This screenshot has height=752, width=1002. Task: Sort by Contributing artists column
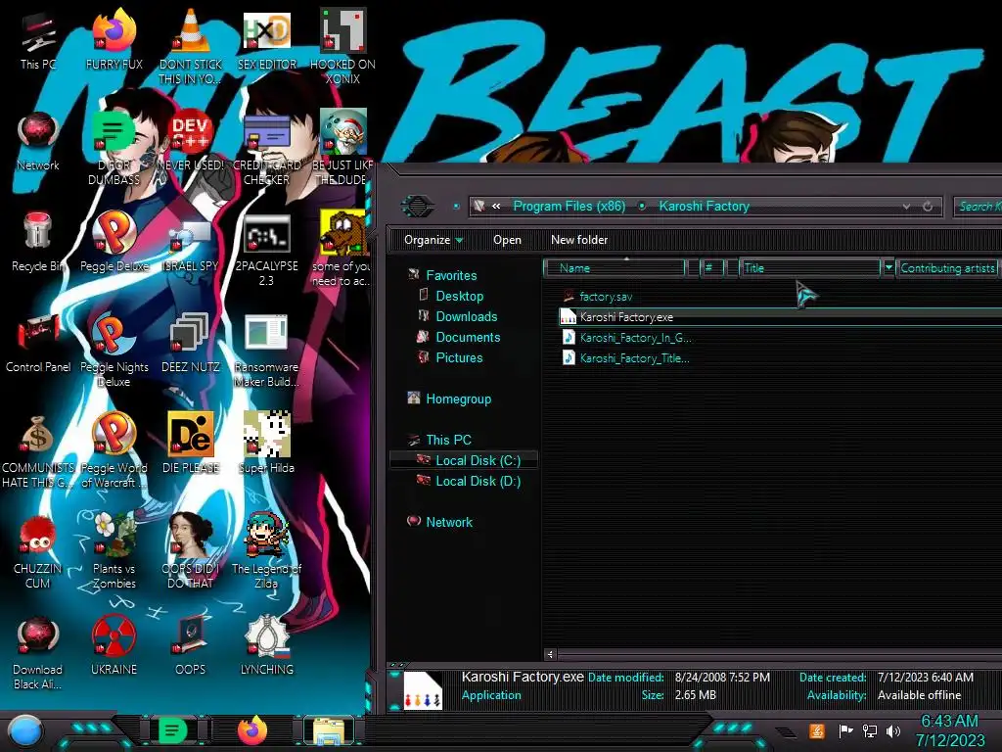point(947,268)
